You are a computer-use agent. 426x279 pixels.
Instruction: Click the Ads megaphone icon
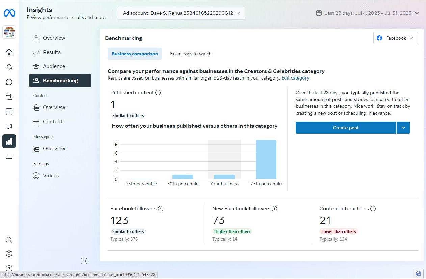9,126
